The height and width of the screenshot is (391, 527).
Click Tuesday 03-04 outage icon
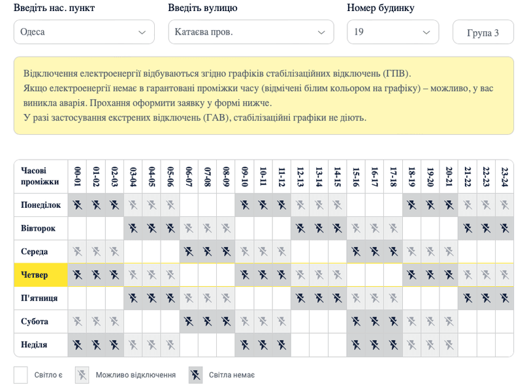point(133,229)
